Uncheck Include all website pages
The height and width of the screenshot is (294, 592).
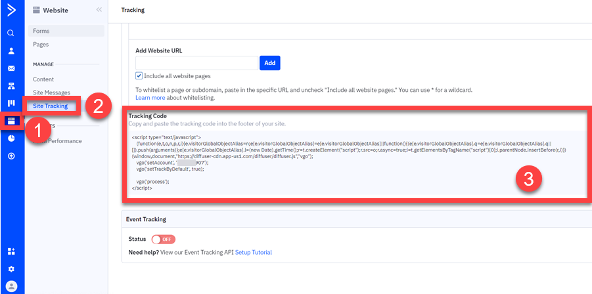click(x=139, y=75)
